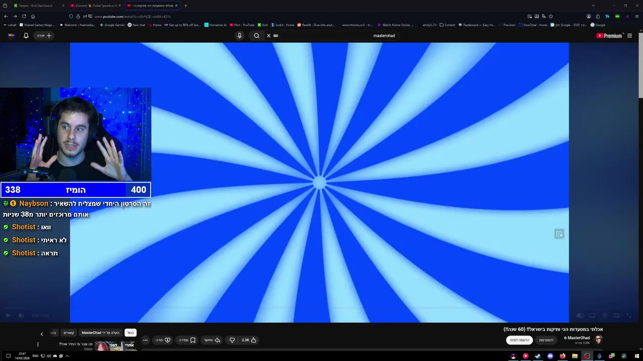Like the video with 2.3K likes

[249, 340]
